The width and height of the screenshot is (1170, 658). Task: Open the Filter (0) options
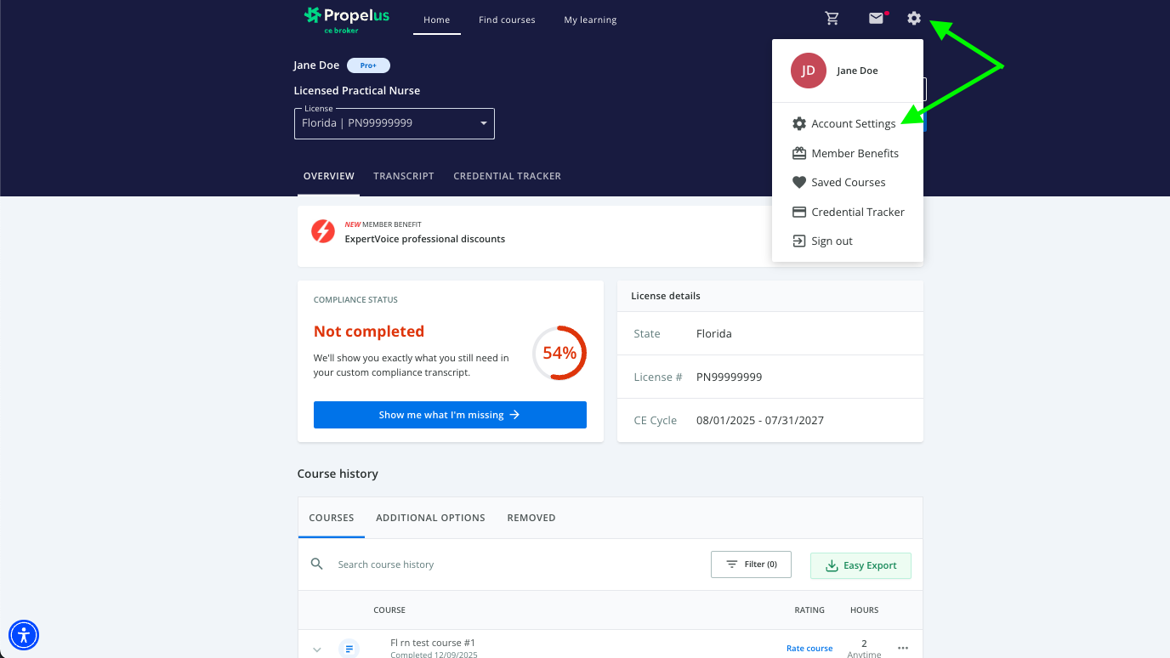coord(751,564)
